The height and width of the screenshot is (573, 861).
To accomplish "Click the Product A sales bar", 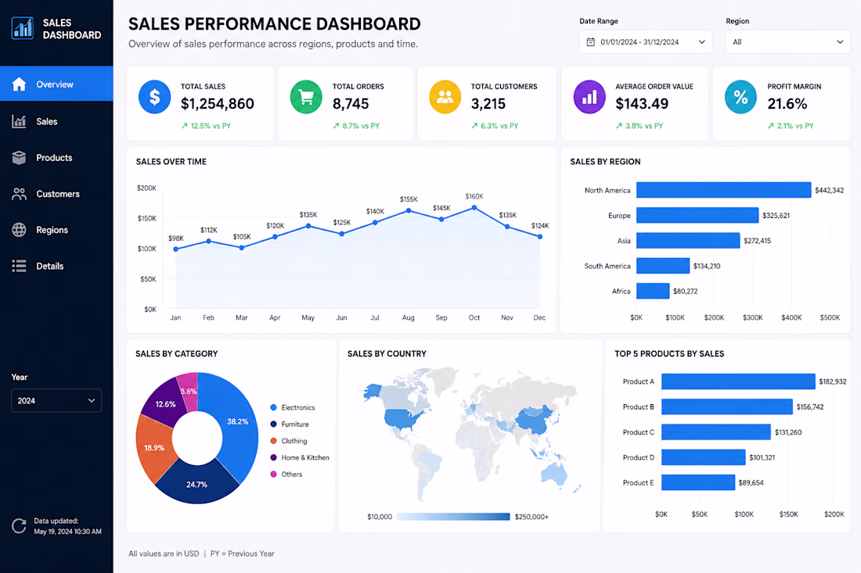I will (x=738, y=381).
